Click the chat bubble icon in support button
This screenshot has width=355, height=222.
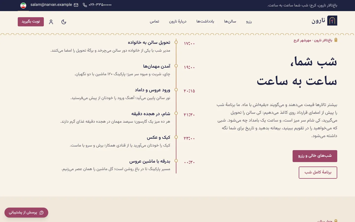tap(42, 213)
